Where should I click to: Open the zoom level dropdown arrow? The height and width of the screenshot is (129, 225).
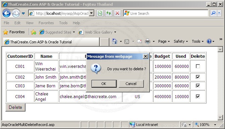tap(215, 125)
